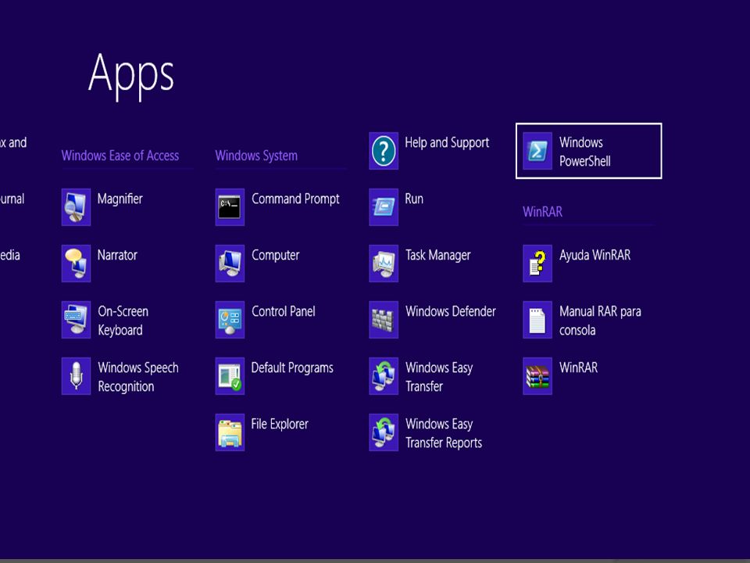750x563 pixels.
Task: Click the 'Default Programs' label
Action: 292,368
